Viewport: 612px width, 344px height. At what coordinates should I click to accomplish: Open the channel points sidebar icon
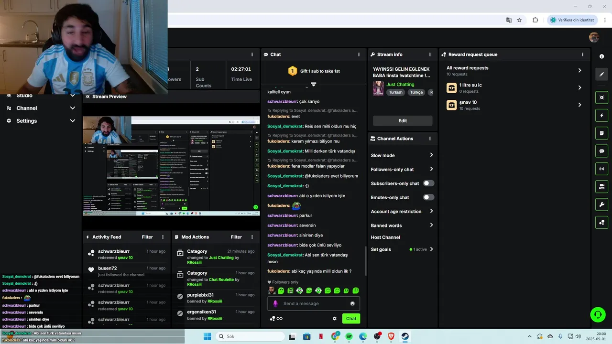(601, 222)
